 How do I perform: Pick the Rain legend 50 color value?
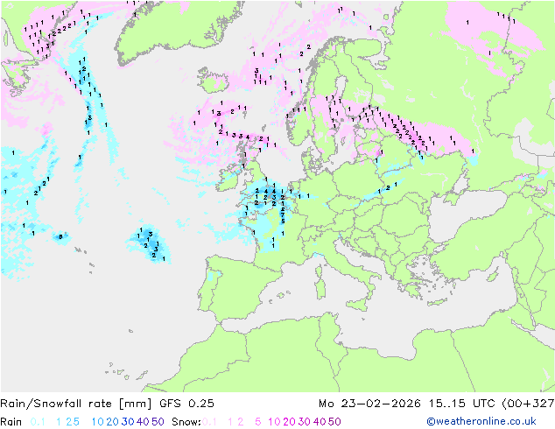[158, 422]
